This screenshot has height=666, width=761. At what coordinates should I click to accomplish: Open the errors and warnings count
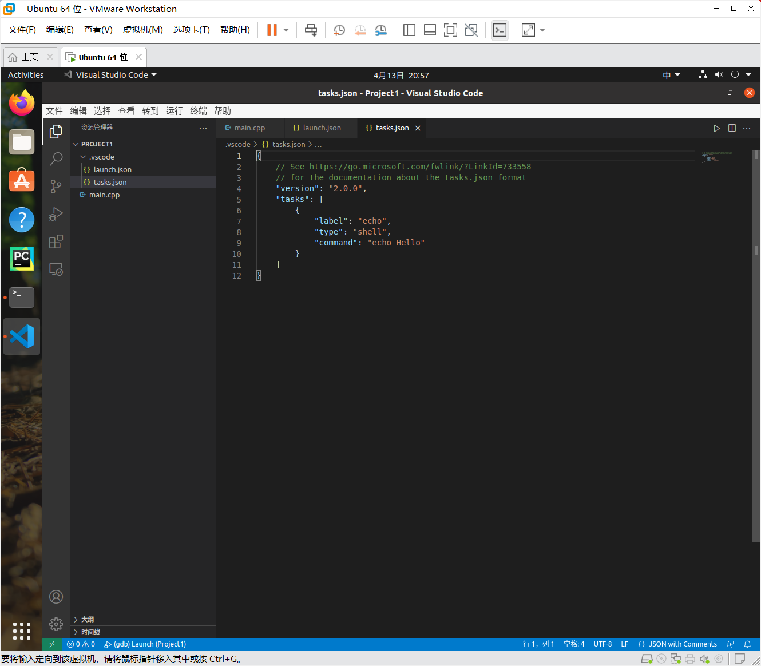click(81, 644)
